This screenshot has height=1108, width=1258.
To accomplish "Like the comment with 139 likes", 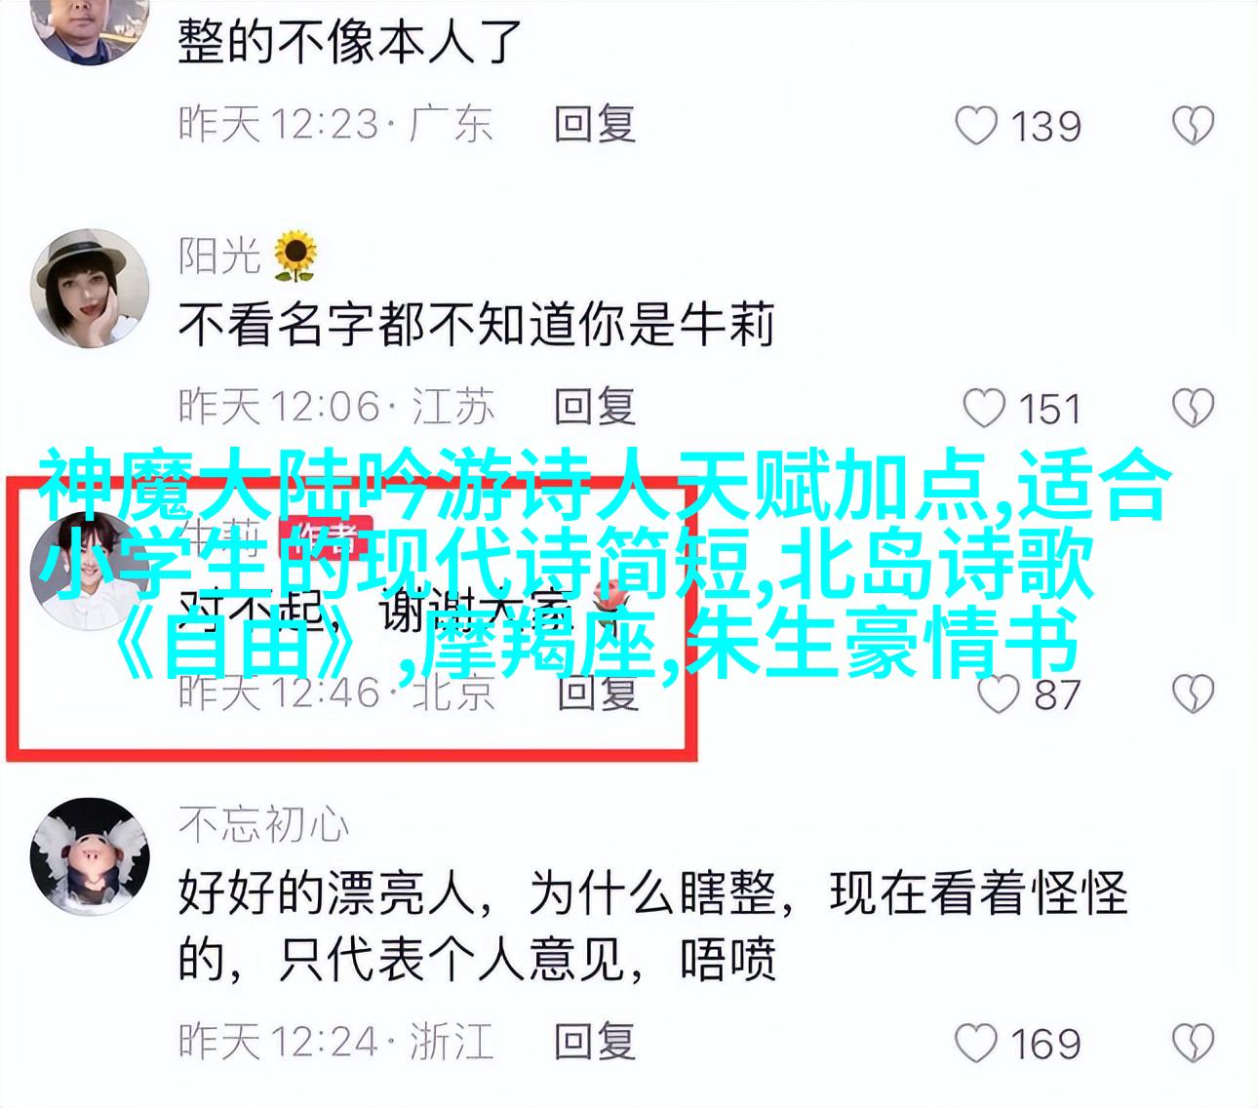I will point(976,127).
